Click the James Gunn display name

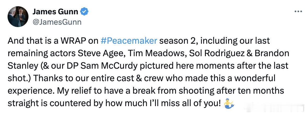[55, 12]
